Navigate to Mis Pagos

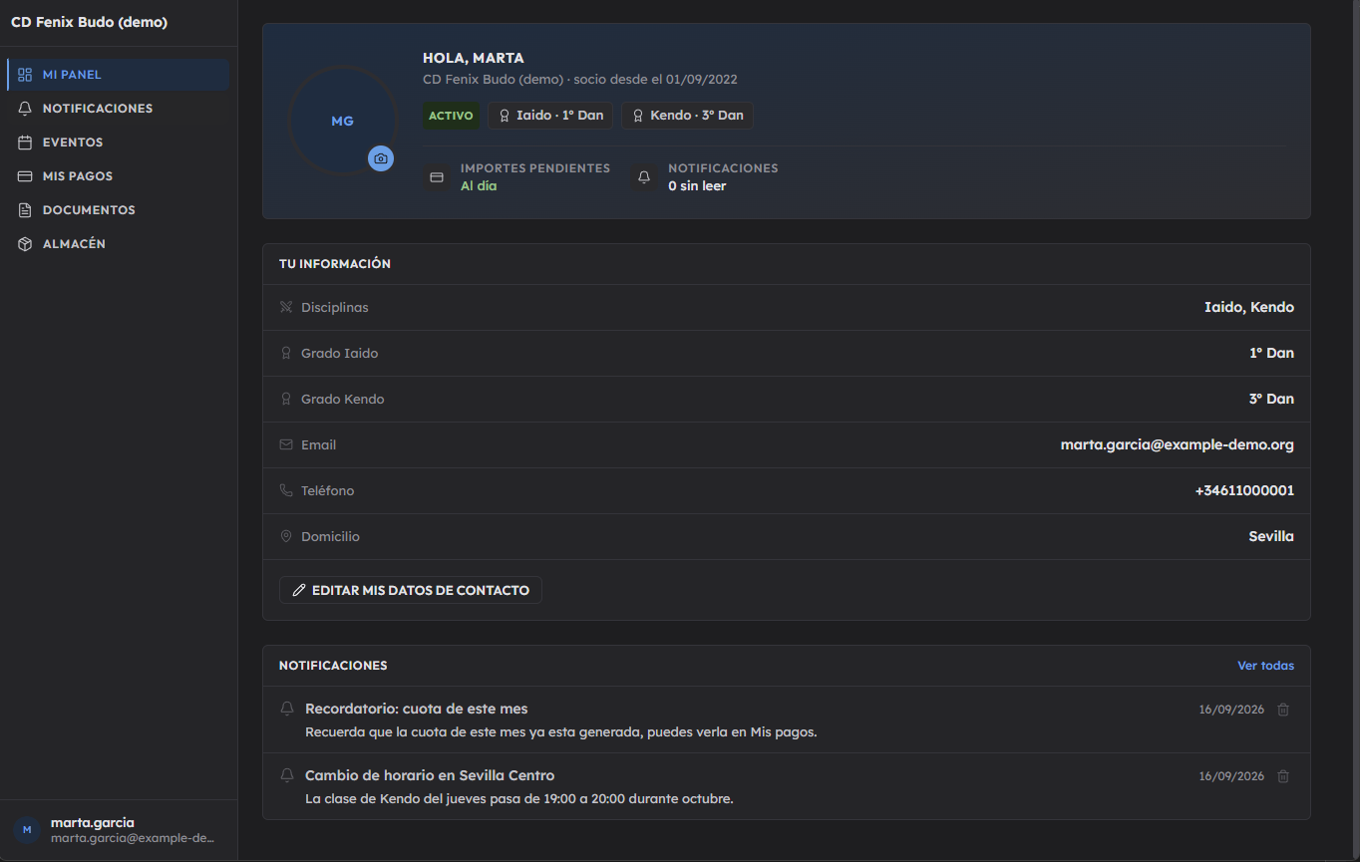click(119, 176)
